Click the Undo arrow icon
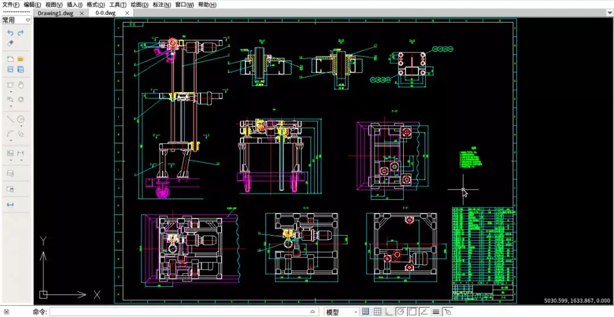Viewport: 614px width, 317px height. pos(11,33)
